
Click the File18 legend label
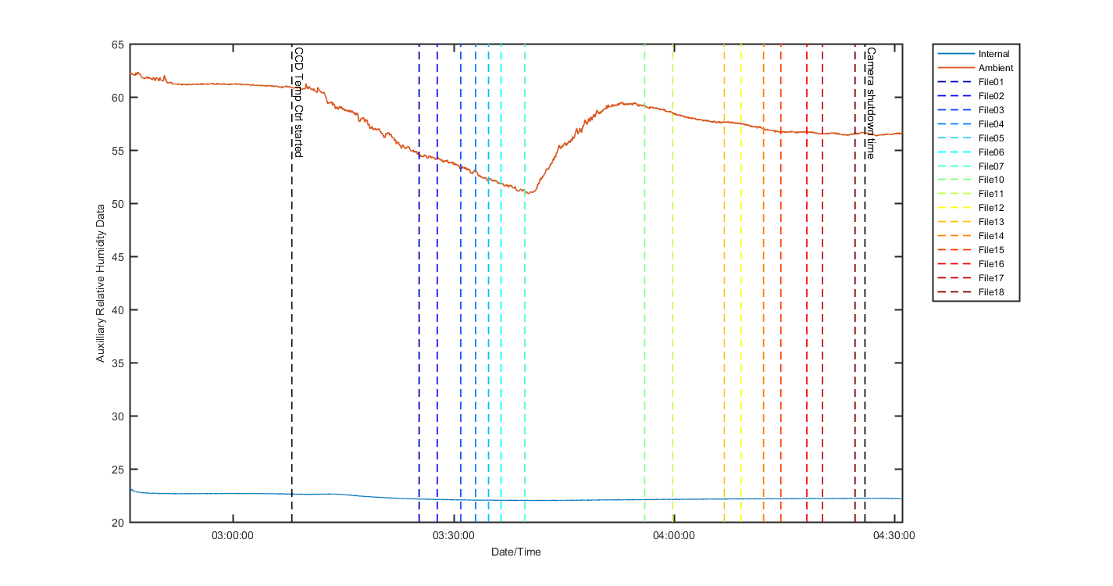(991, 292)
